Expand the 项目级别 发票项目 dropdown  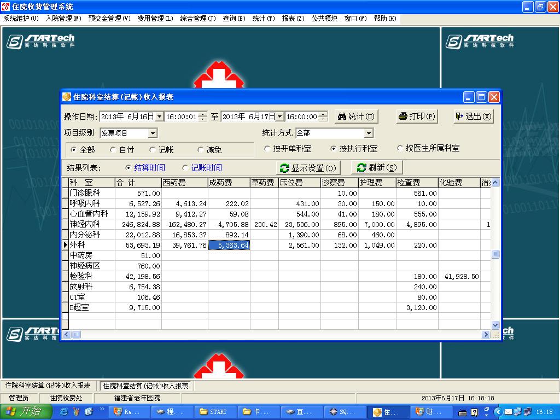(153, 133)
